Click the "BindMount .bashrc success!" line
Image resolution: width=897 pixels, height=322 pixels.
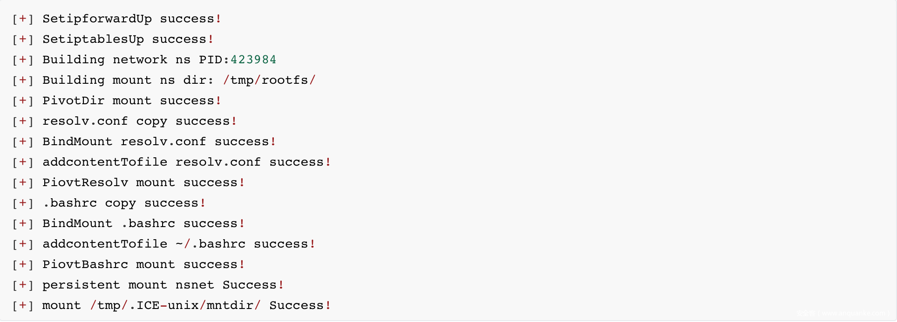tap(143, 224)
